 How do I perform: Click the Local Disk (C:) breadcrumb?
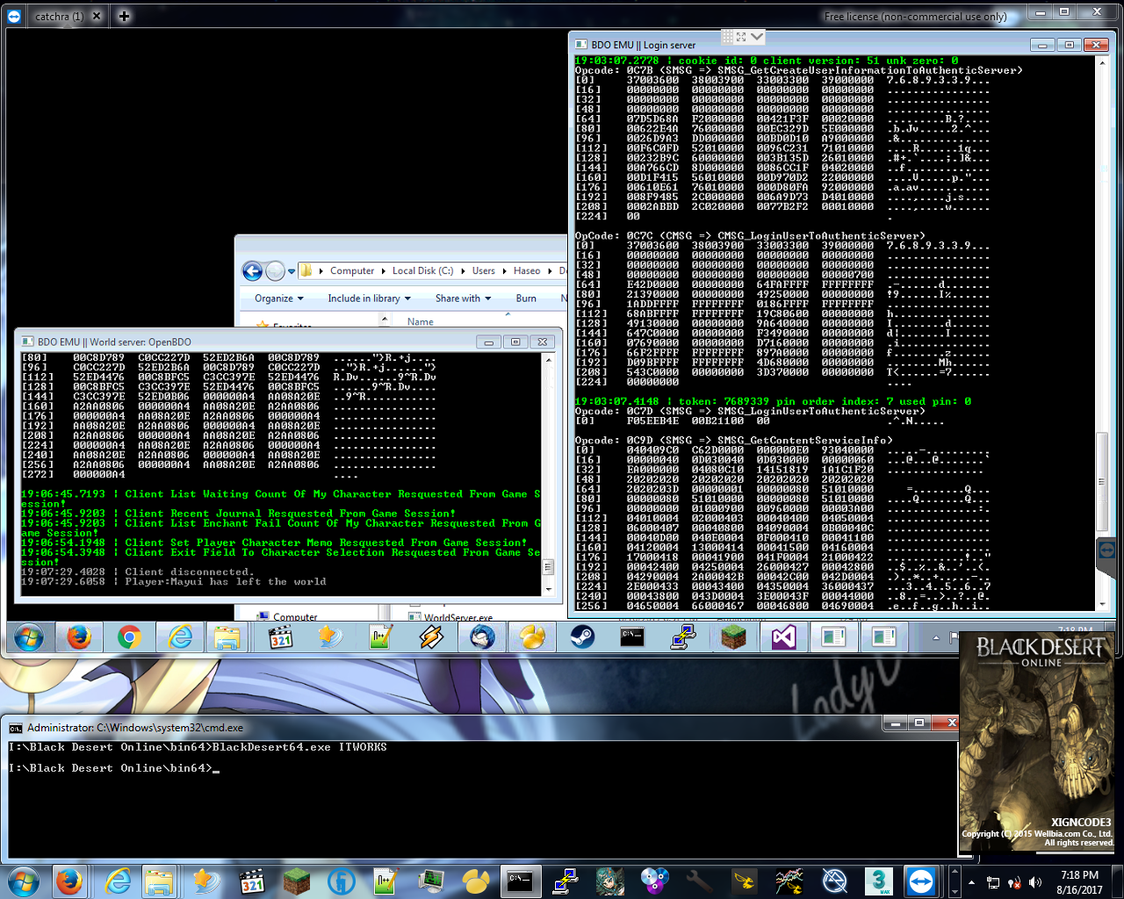click(x=422, y=271)
